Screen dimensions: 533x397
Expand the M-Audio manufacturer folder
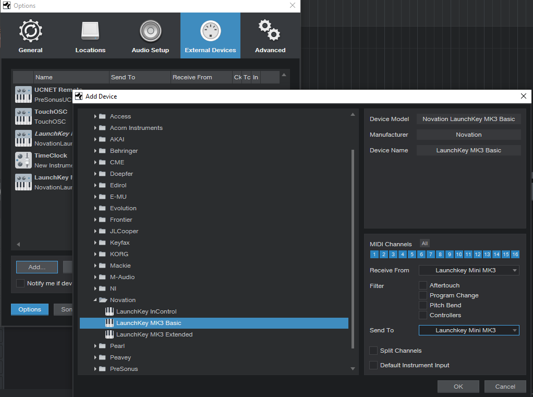coord(95,277)
